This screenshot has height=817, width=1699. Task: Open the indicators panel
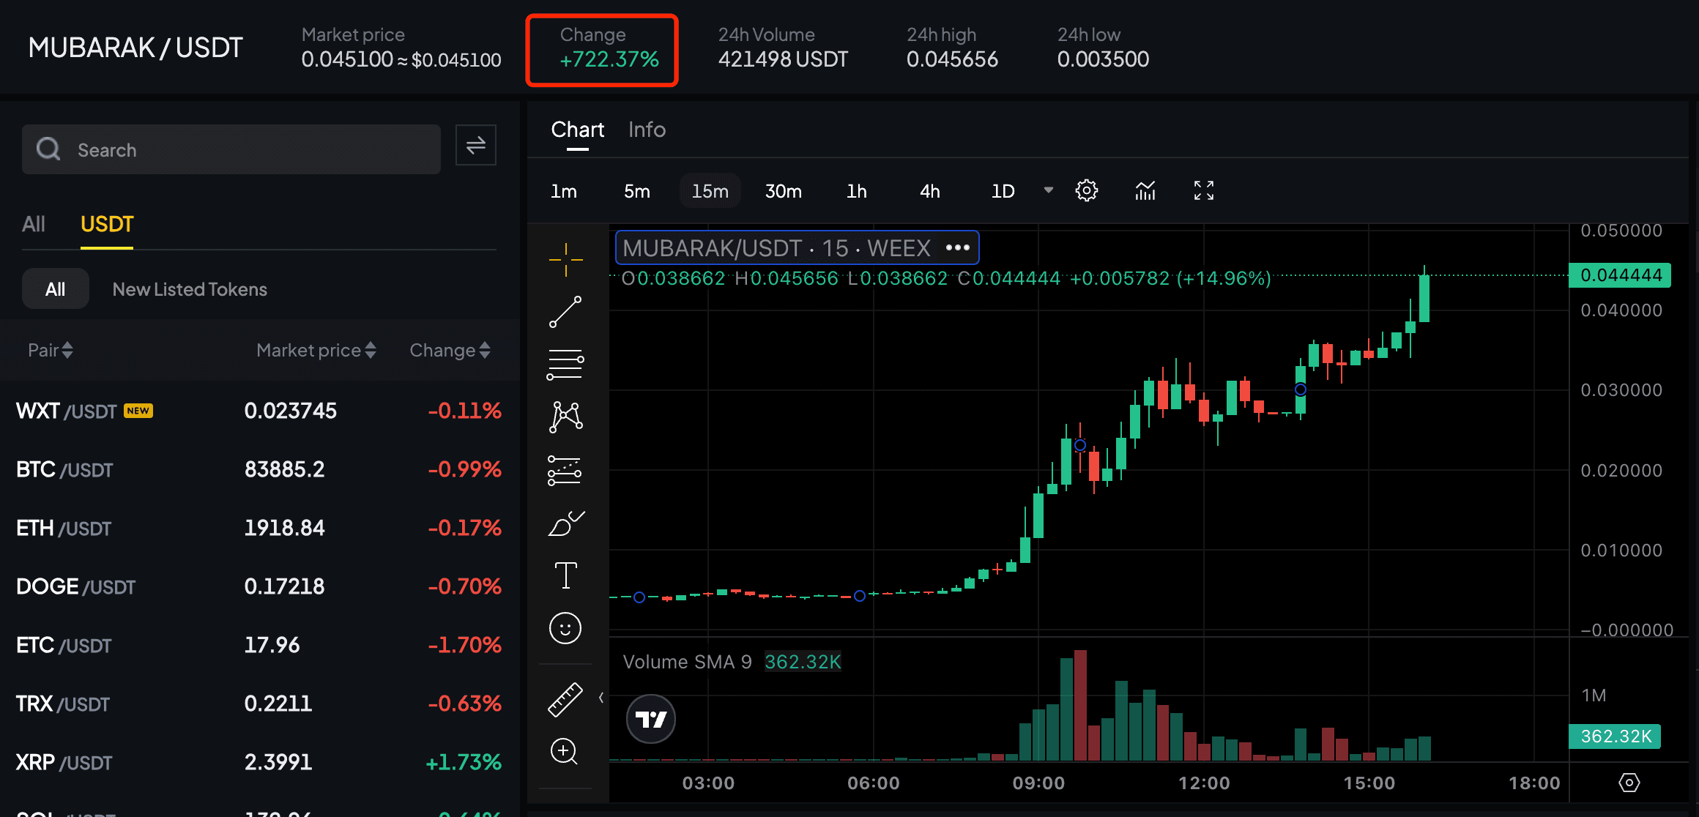coord(1145,190)
